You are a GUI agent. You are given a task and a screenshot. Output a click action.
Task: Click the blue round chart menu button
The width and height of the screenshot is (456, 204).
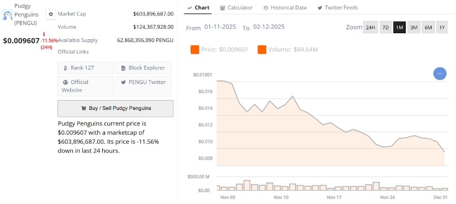pos(440,74)
